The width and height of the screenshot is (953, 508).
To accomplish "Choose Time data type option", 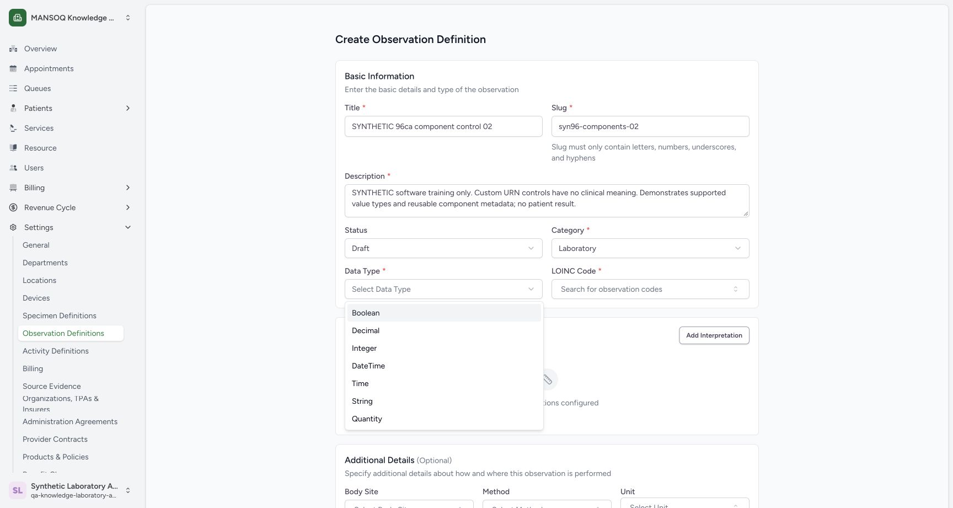I will pyautogui.click(x=444, y=383).
